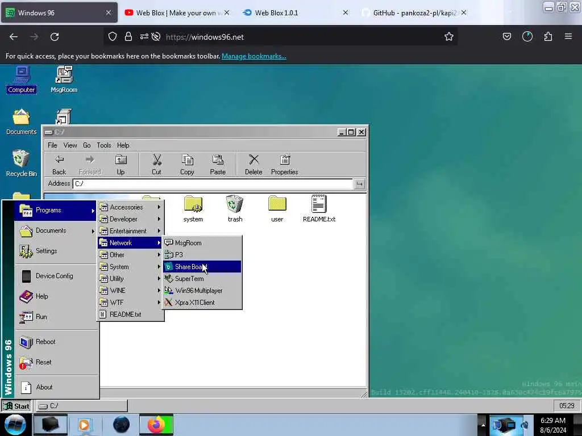Switch to the GitHub pankoza2-pl tab
The width and height of the screenshot is (582, 436).
[414, 12]
